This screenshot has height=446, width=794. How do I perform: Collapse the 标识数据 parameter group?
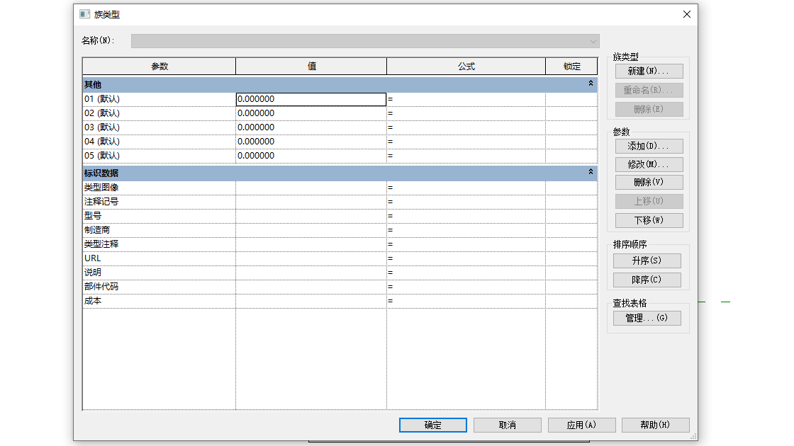(591, 172)
